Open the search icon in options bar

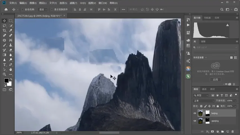coord(222,10)
